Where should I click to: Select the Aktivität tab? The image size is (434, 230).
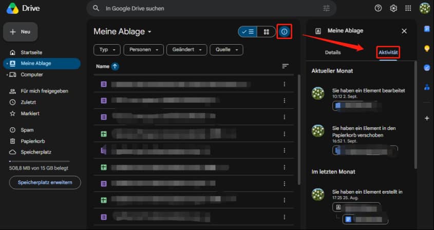coord(388,52)
